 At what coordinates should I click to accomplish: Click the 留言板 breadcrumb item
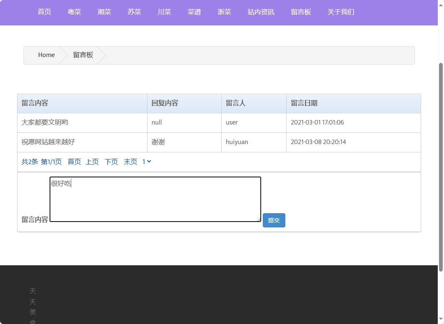pos(83,55)
